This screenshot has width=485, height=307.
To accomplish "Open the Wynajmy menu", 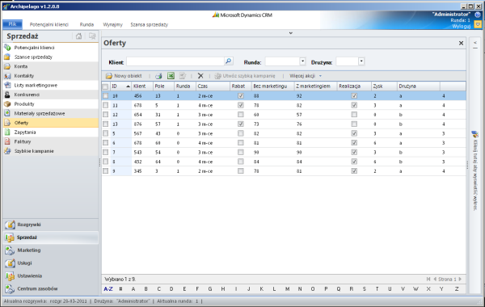I will (x=112, y=24).
